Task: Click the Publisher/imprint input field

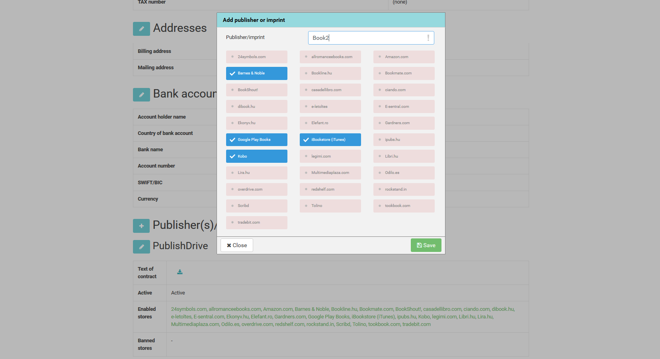Action: (x=371, y=38)
